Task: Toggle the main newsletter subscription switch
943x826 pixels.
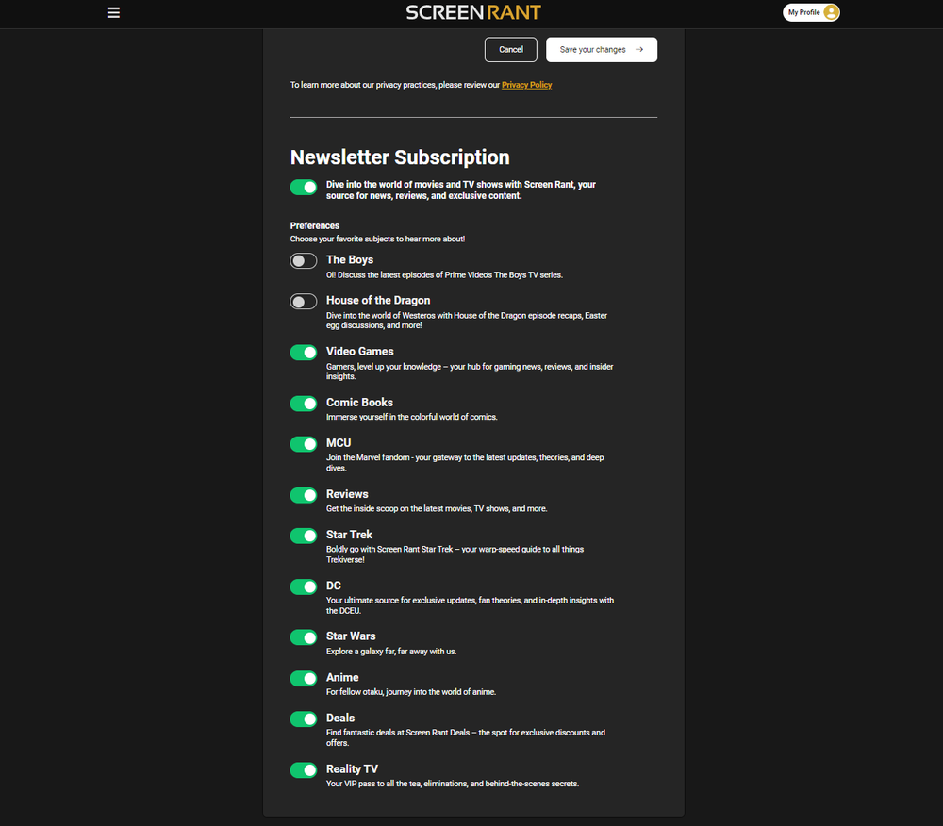Action: [x=303, y=187]
